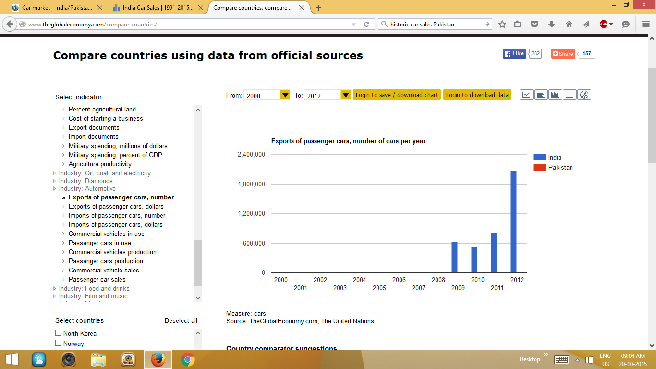
Task: Open Adblock Plus menu
Action: click(x=606, y=24)
